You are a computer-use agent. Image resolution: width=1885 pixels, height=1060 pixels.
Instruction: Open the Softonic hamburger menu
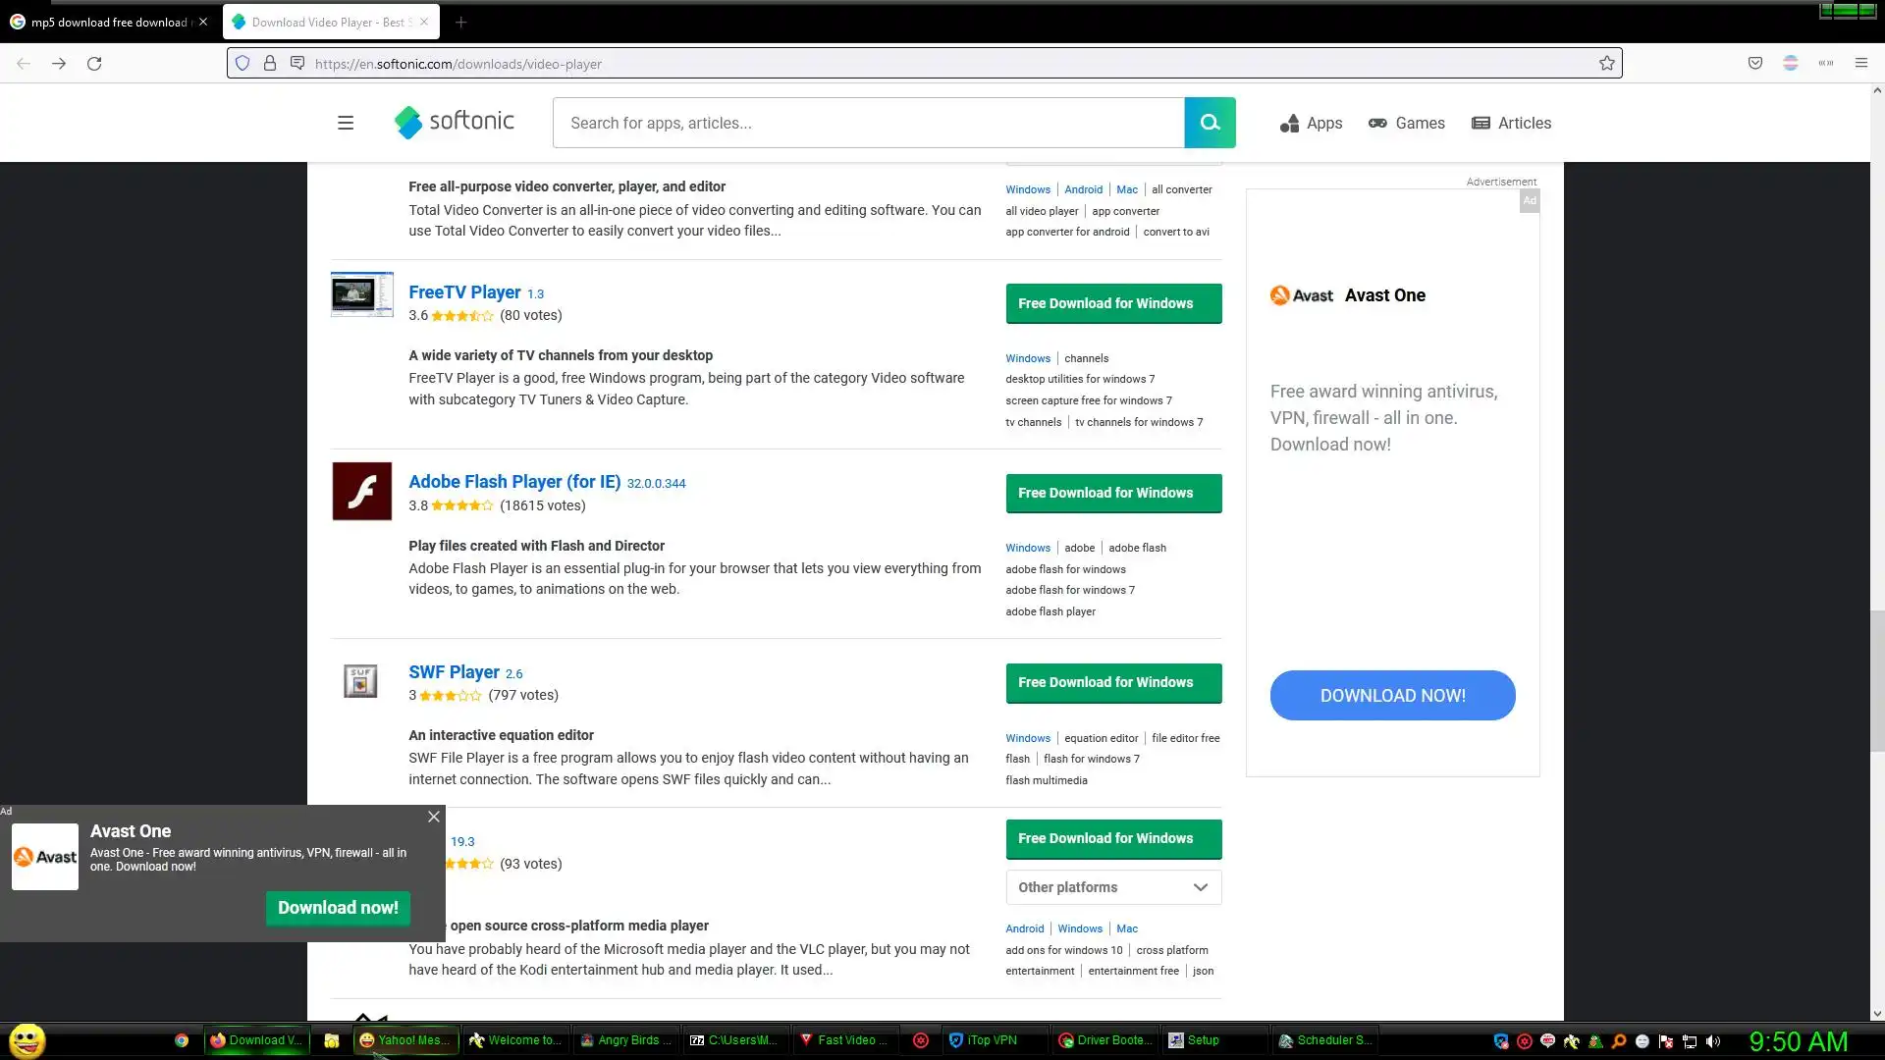346,123
